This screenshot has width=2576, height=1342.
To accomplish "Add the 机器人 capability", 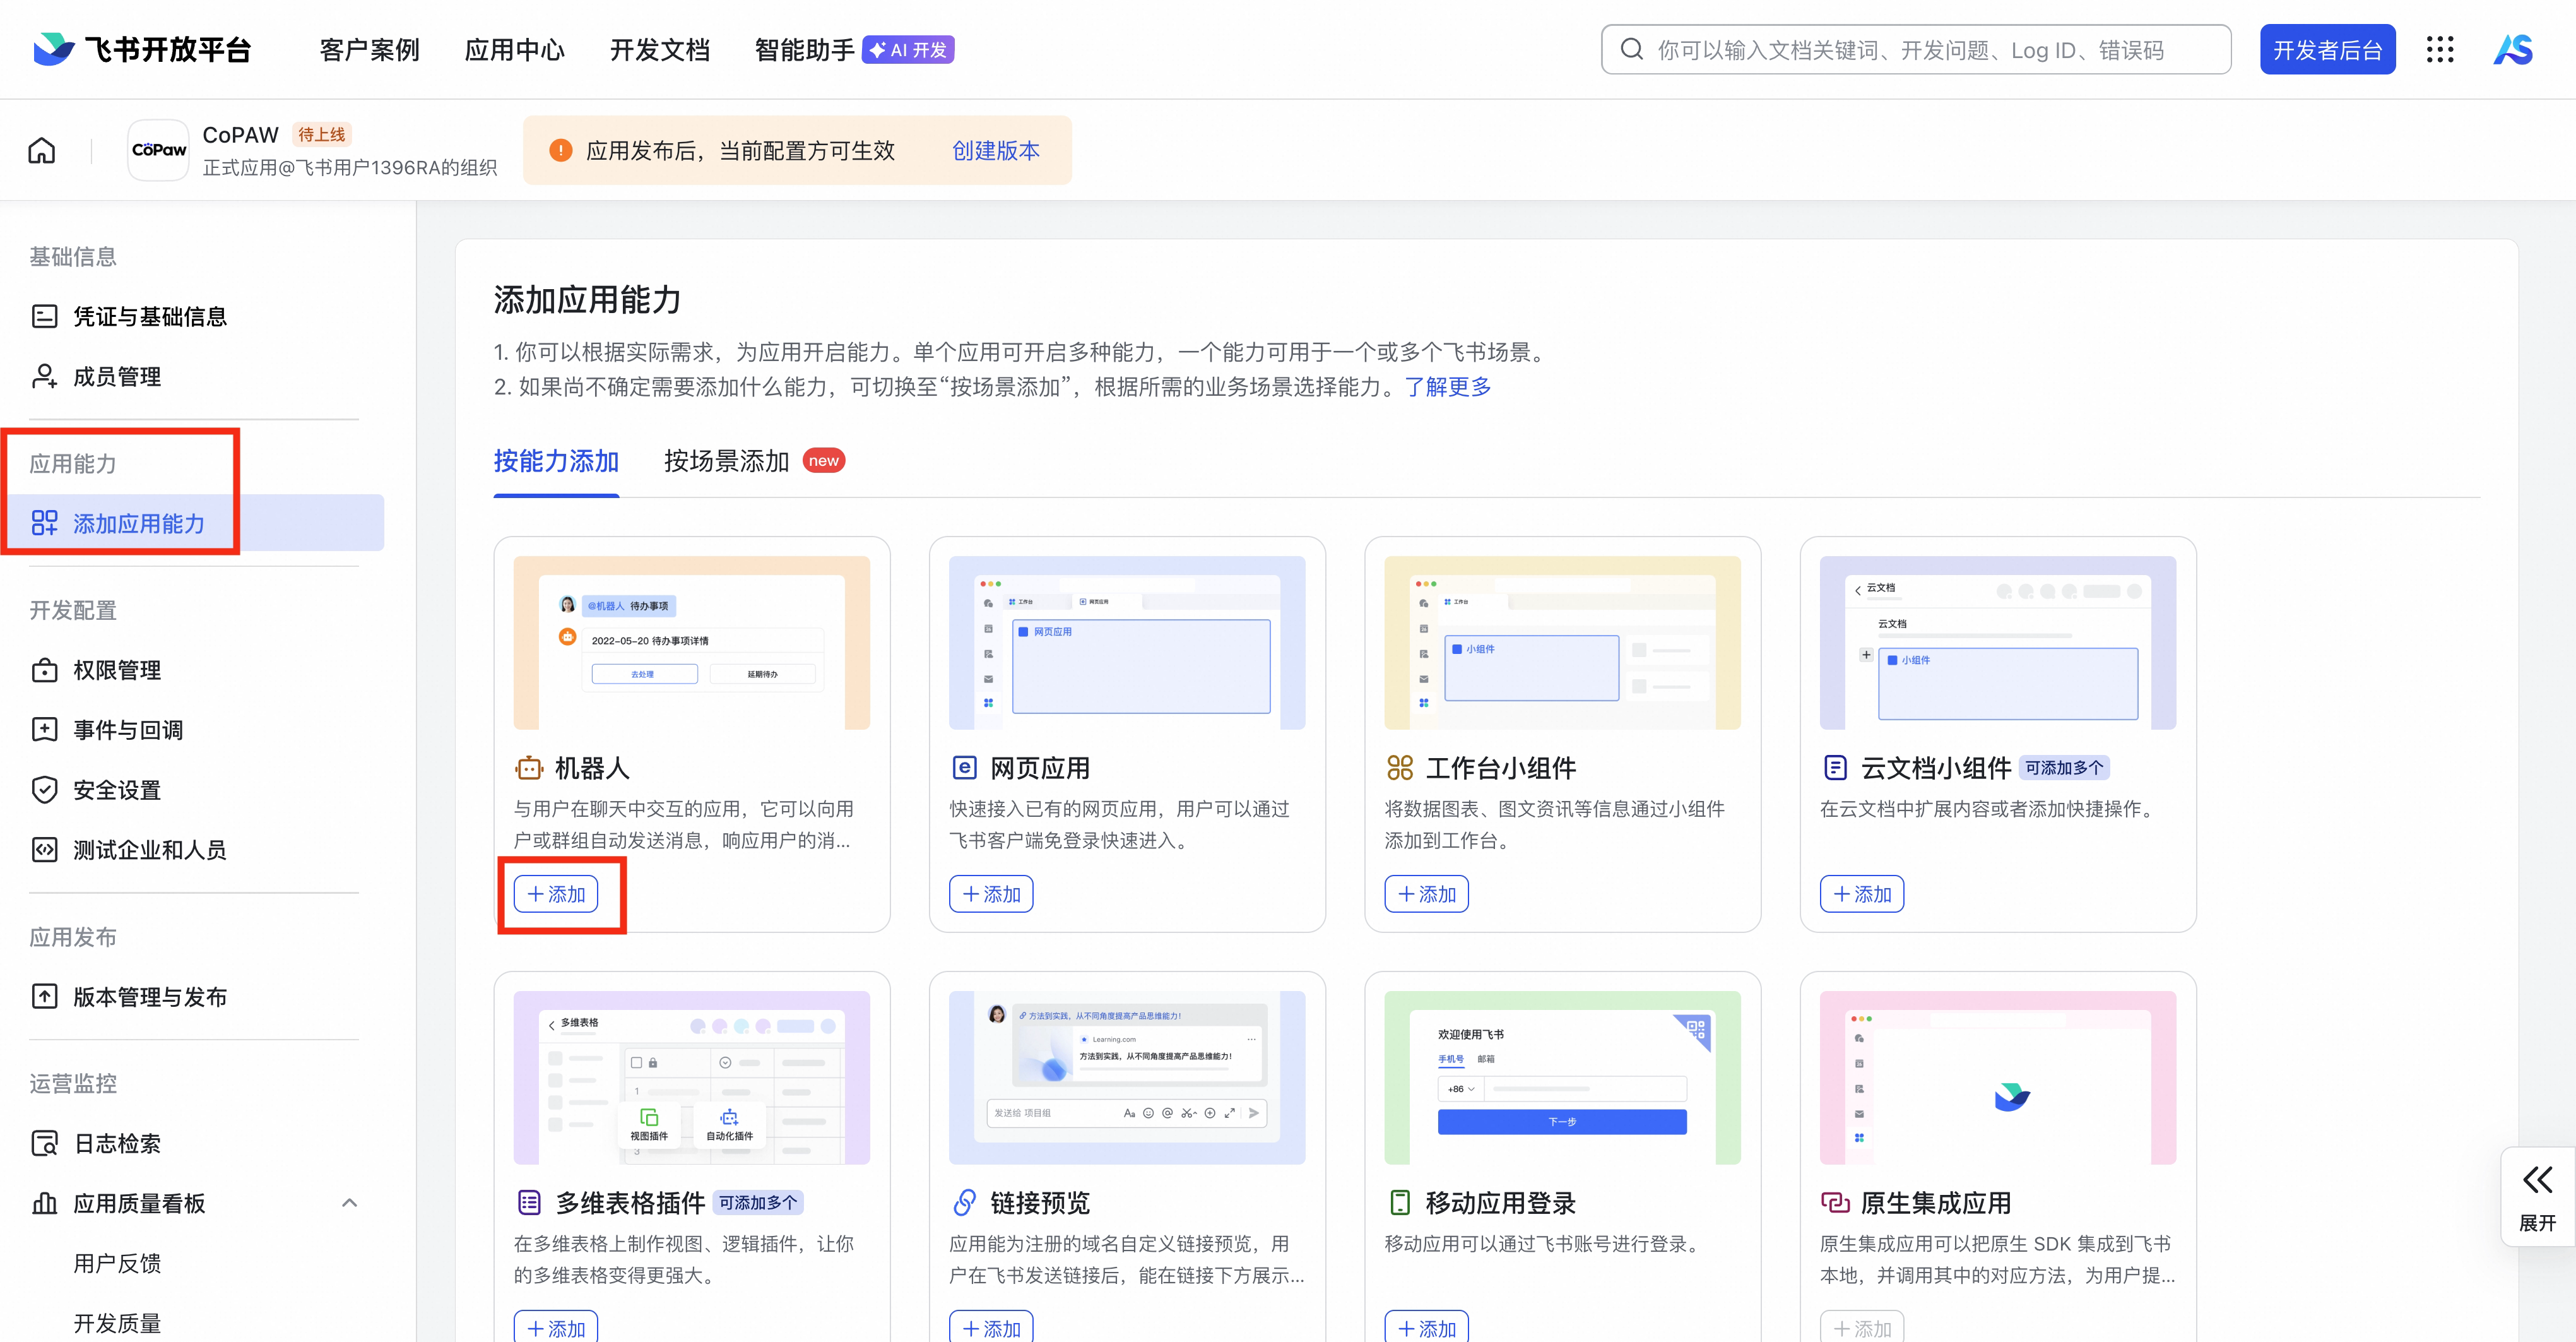I will pyautogui.click(x=556, y=894).
